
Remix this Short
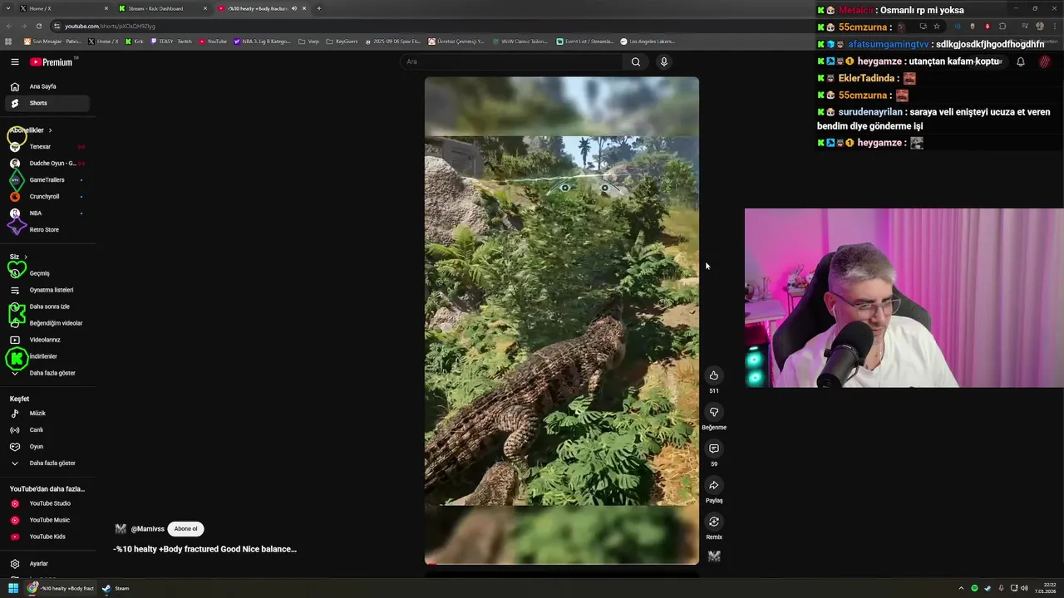pyautogui.click(x=713, y=522)
